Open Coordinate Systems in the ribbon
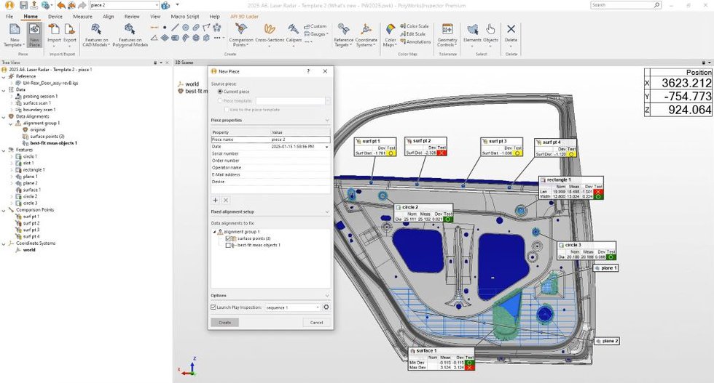Viewport: 714px width, 383px height. 366,35
